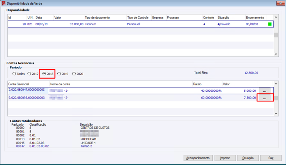This screenshot has width=287, height=165.
Task: Select the 2017 period option
Action: [29, 74]
